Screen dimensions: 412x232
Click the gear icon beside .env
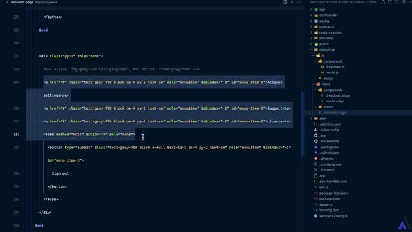(x=316, y=135)
